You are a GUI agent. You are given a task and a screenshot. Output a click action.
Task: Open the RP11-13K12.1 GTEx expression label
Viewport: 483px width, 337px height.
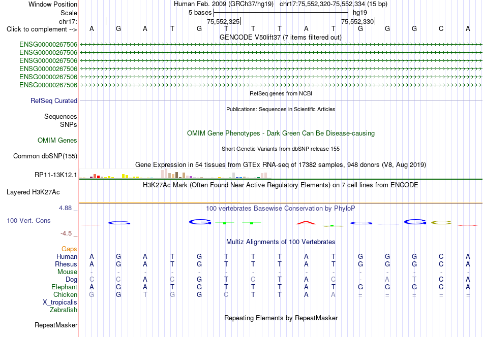(x=56, y=175)
